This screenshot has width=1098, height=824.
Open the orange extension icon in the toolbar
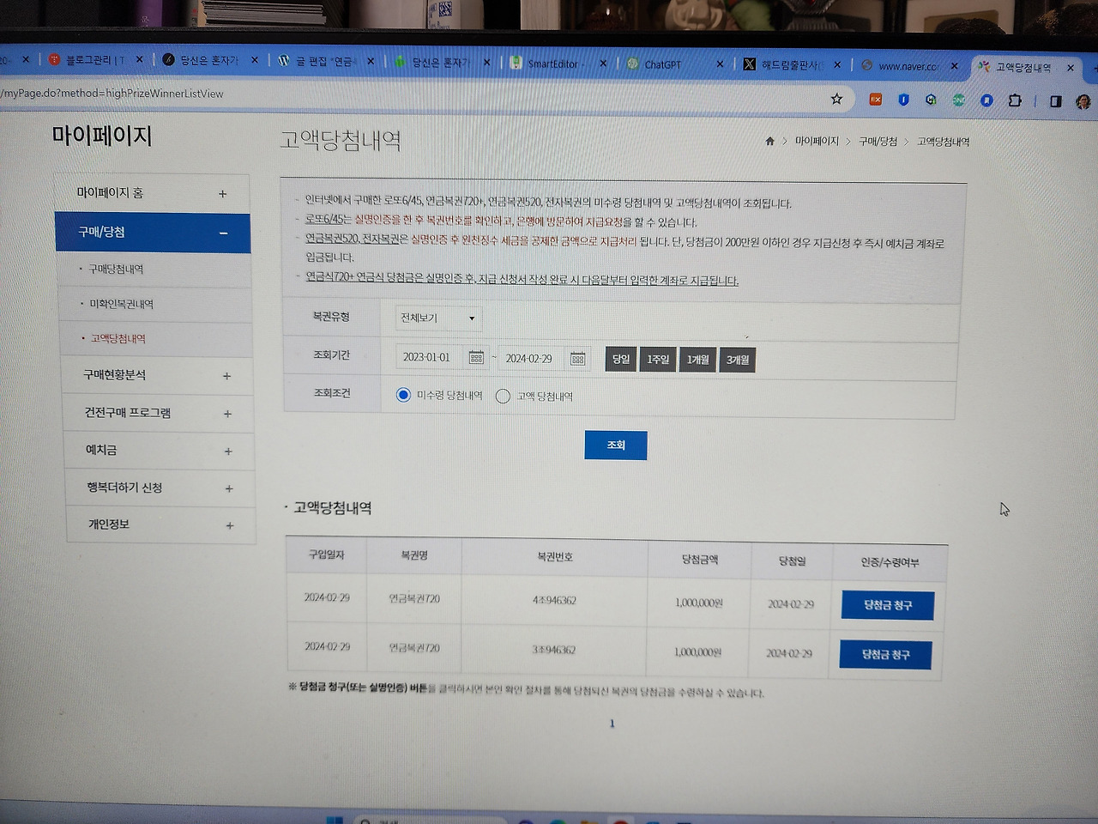pos(876,100)
